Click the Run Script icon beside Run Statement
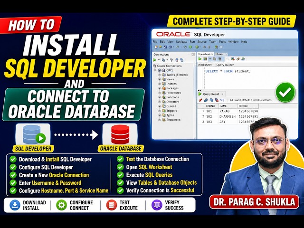This screenshot has height=228, width=304. point(205,59)
